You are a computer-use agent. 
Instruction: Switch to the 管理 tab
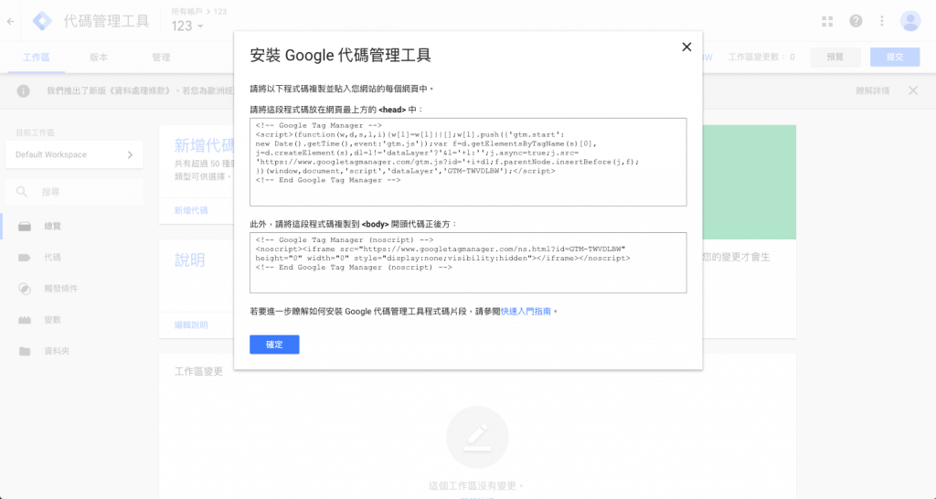161,58
